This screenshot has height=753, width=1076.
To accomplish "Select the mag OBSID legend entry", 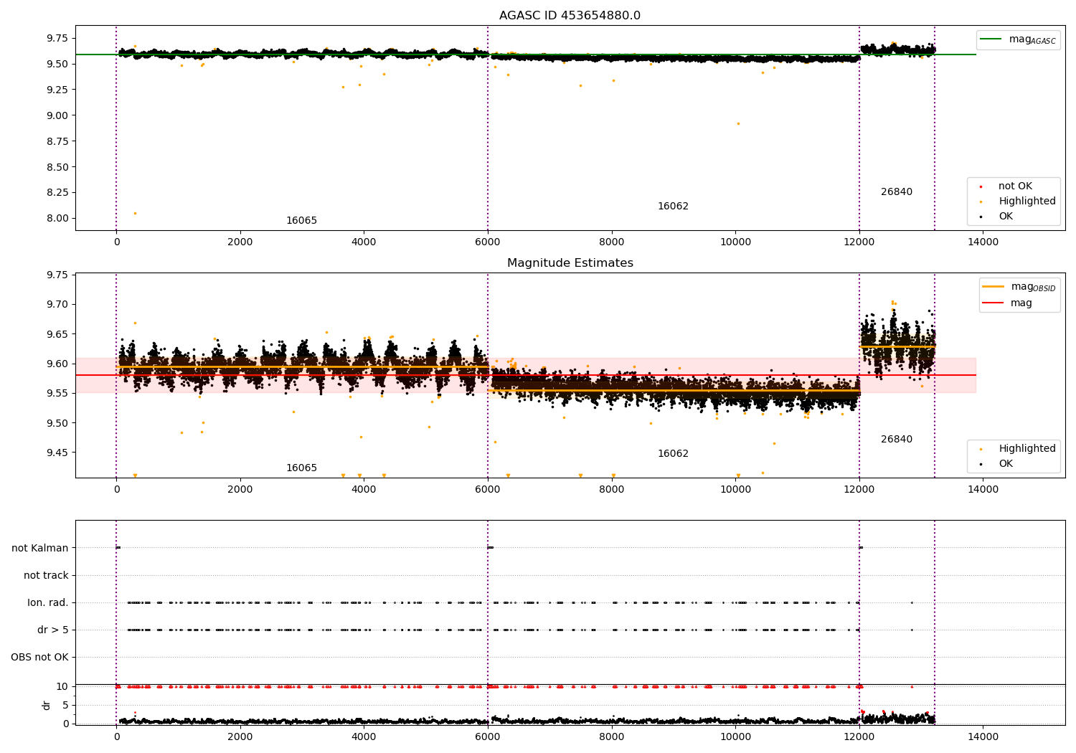I will pos(1019,287).
